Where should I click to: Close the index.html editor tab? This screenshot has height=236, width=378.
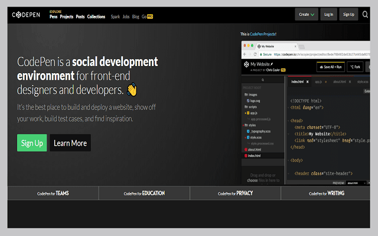tap(307, 81)
